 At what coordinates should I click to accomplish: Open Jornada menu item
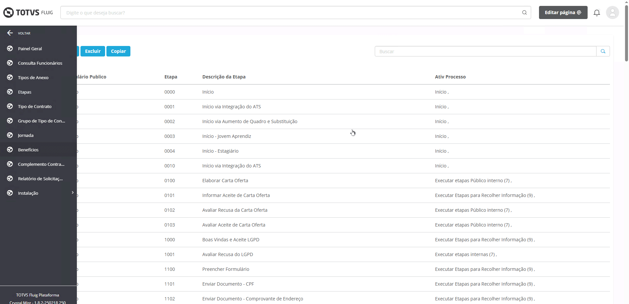(38, 135)
